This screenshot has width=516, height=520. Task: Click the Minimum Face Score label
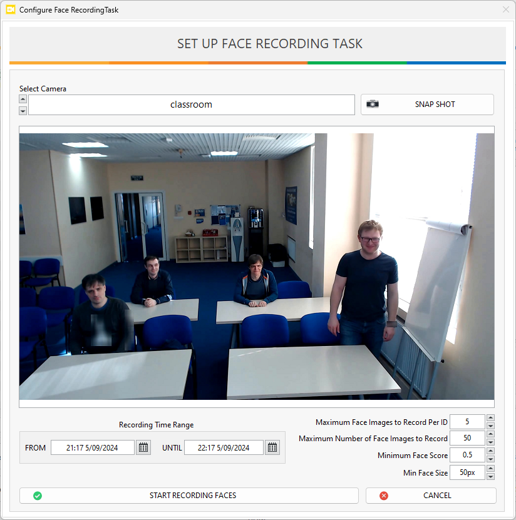(413, 456)
